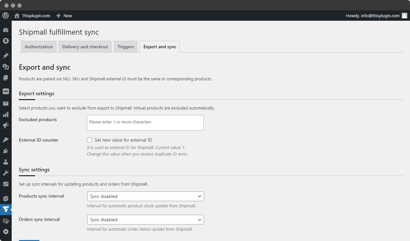Screen dimensions: 410x241
Task: Select the Posts pin icon in sidebar
Action: point(6,55)
